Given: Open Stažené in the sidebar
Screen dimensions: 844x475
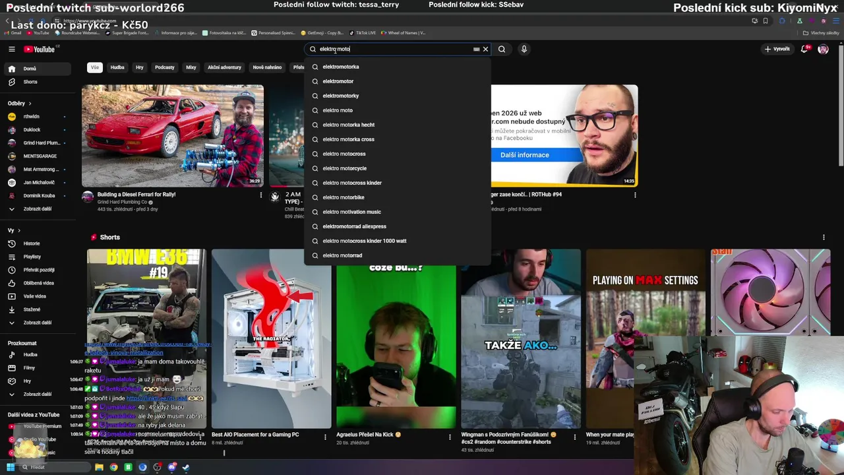Looking at the screenshot, I should (x=38, y=309).
